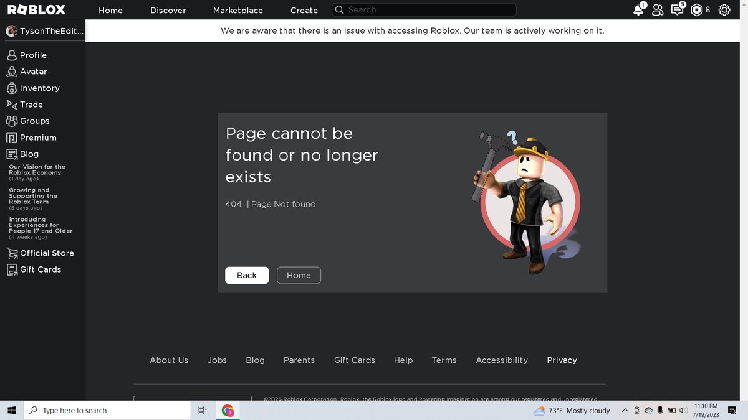Image resolution: width=748 pixels, height=420 pixels.
Task: Open the friends icon in header
Action: (658, 10)
